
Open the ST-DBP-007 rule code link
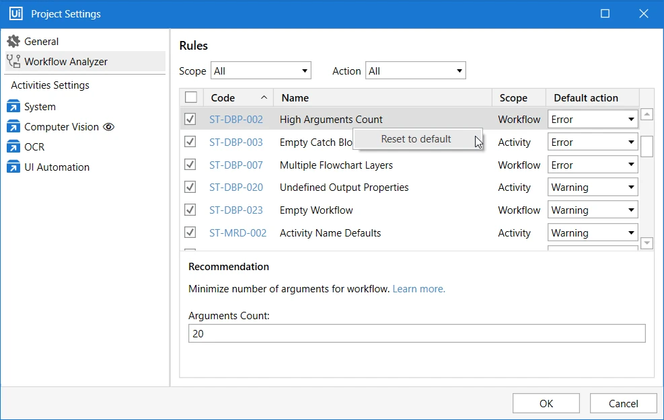[x=236, y=165]
